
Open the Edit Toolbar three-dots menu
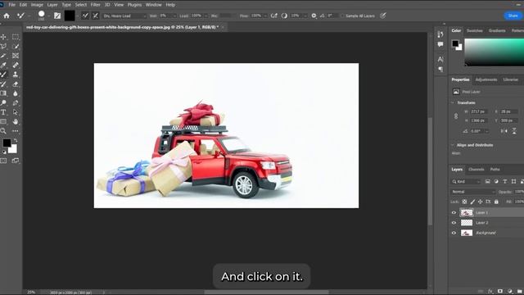coord(16,131)
